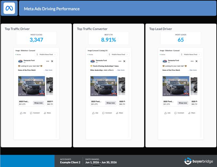Click the Ford Bronco image in Top Lead Driver
The height and width of the screenshot is (167, 217).
point(176,86)
